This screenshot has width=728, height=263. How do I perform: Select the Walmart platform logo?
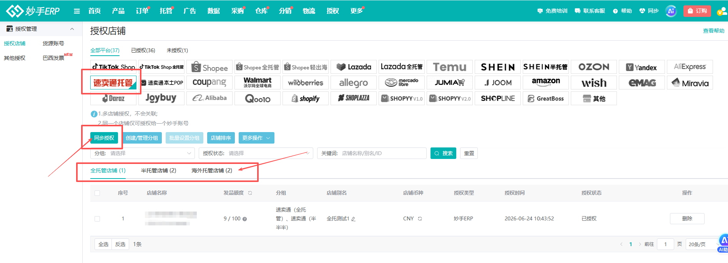tap(258, 83)
